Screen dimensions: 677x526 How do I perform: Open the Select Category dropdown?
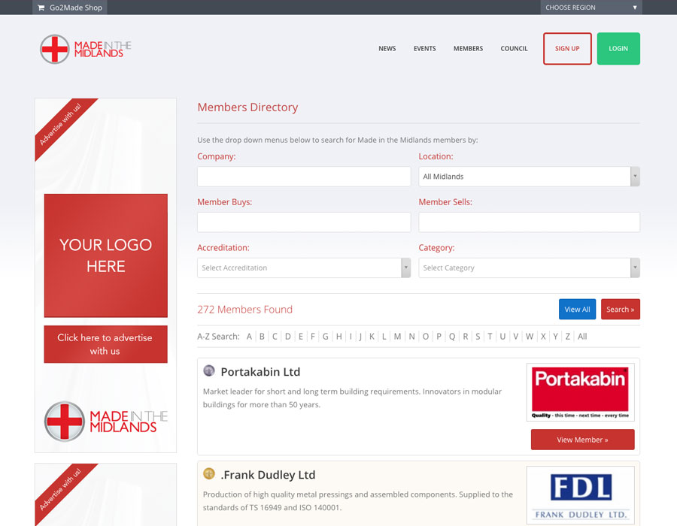pyautogui.click(x=529, y=268)
